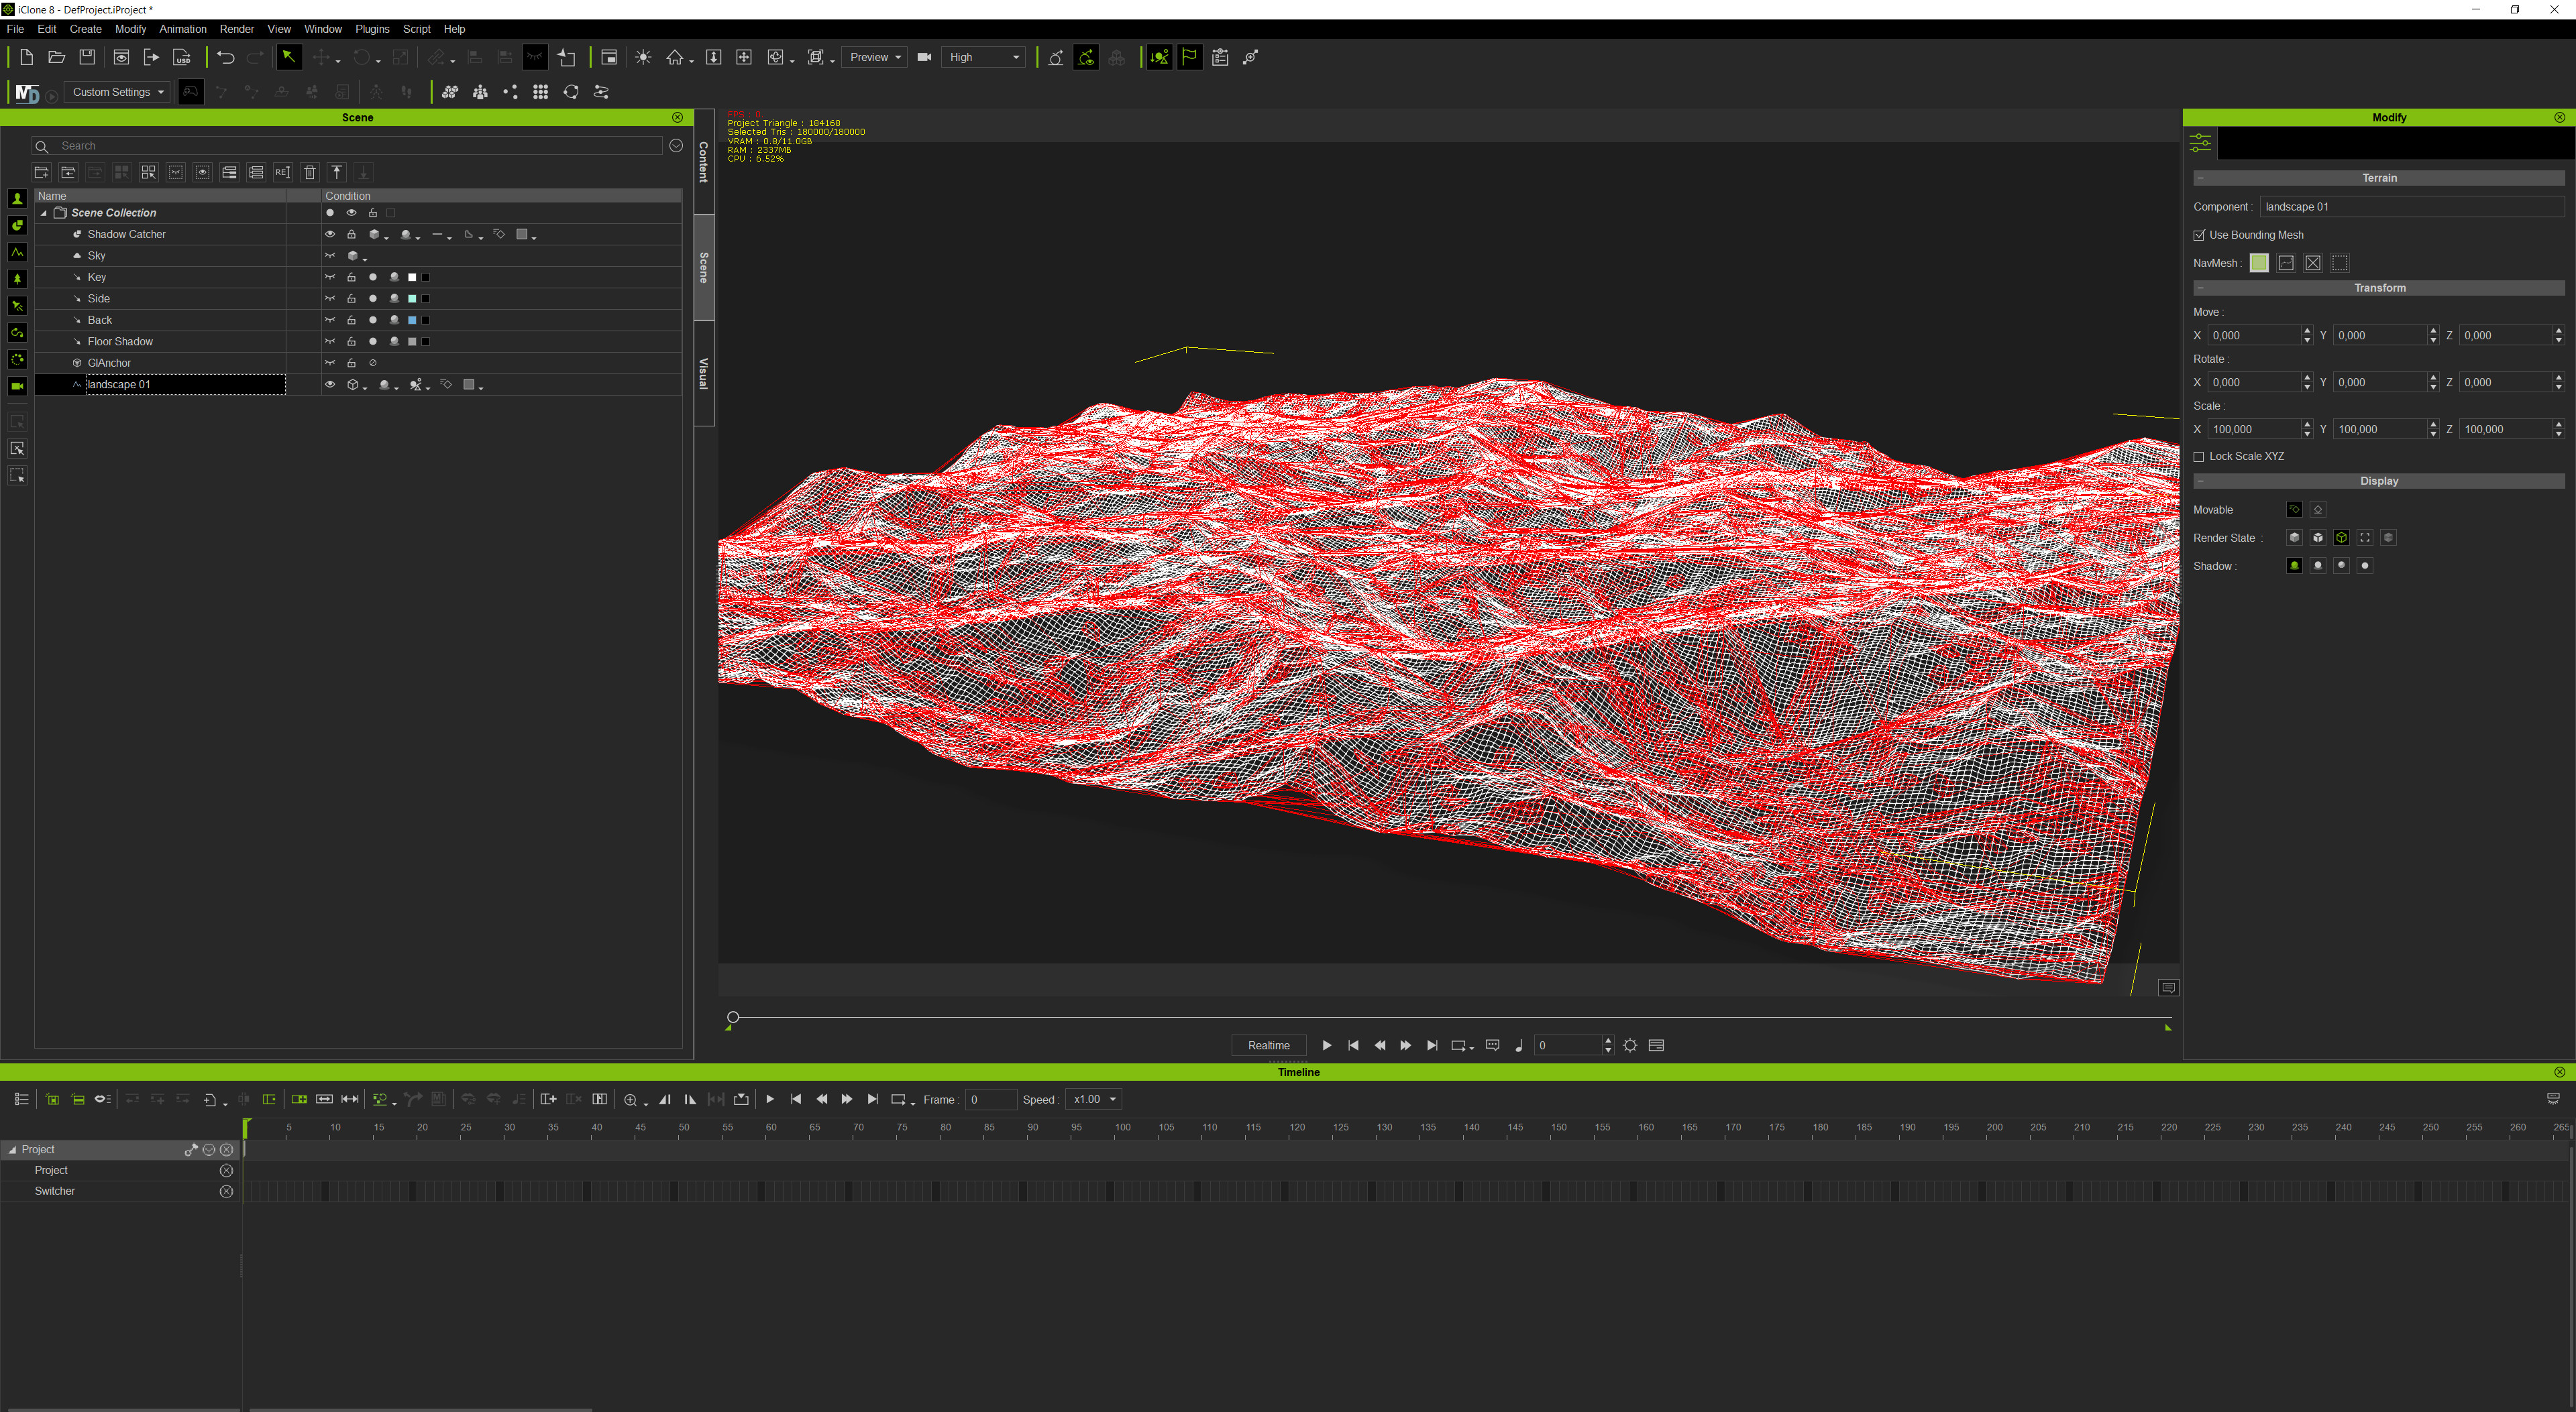Click the USD export icon in the toolbar
Screen dimensions: 2576x1412
(x=182, y=57)
